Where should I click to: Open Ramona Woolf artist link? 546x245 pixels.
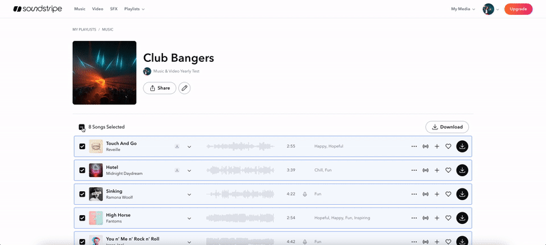119,197
